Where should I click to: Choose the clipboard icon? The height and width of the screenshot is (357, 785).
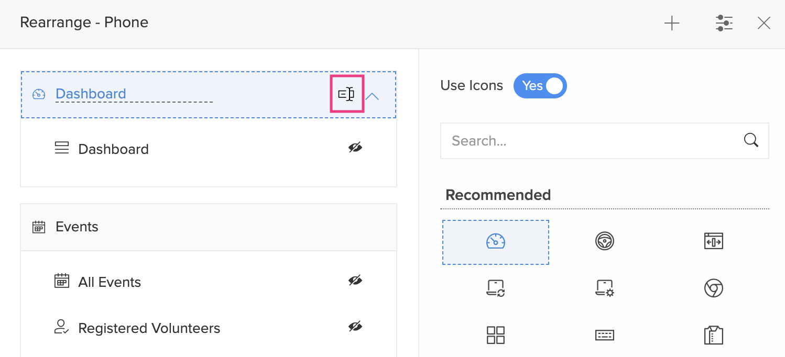point(713,335)
